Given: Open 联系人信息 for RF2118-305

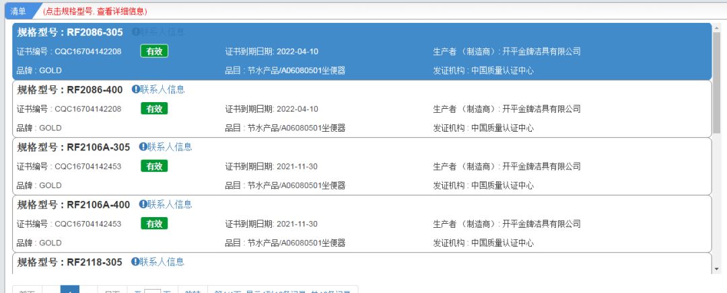Looking at the screenshot, I should click(162, 261).
